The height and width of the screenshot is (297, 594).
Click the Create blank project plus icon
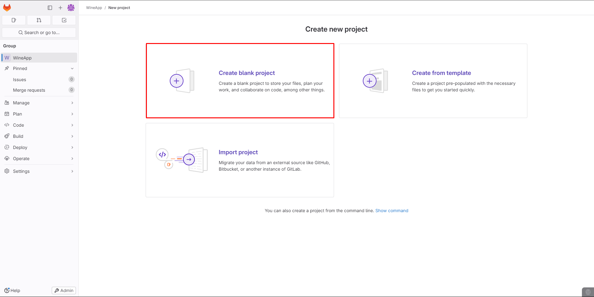[x=177, y=81]
